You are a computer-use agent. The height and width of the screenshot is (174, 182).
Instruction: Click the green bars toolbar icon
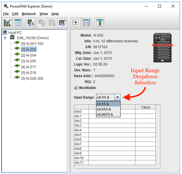click(100, 23)
